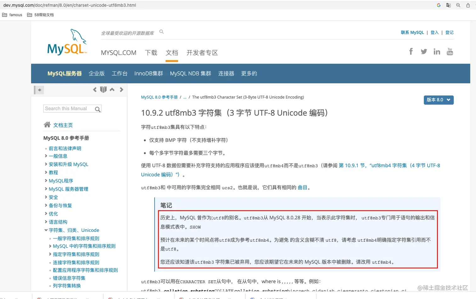Image resolution: width=476 pixels, height=299 pixels.
Task: Expand MySQL 中的字符集和排序规则
Action: [x=50, y=246]
